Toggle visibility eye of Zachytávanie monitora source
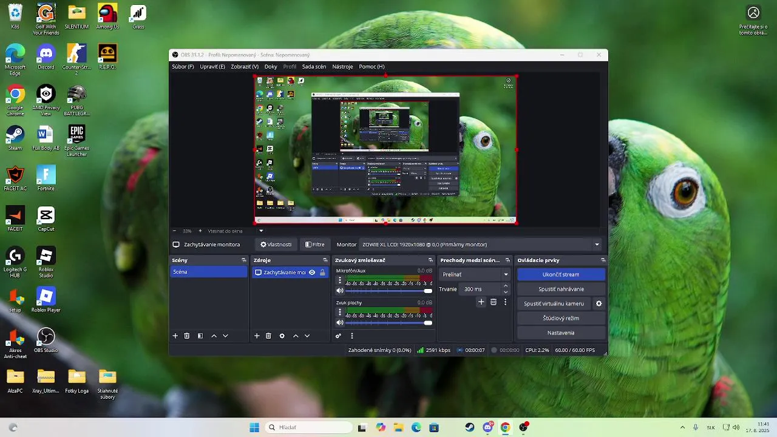 312,273
